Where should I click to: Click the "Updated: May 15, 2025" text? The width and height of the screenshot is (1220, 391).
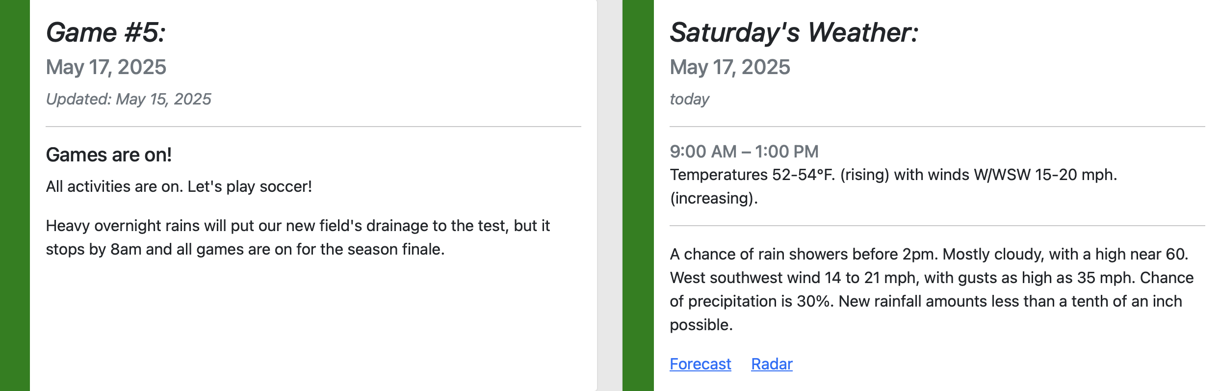coord(129,99)
